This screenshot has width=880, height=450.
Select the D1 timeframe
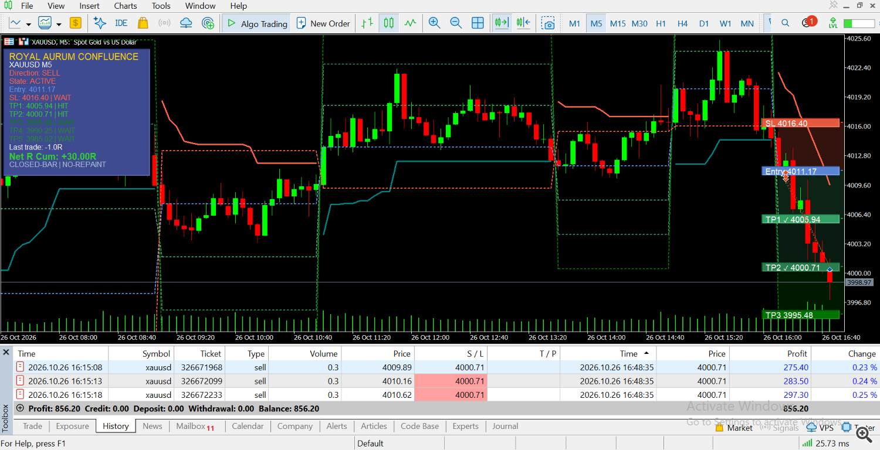click(x=704, y=23)
